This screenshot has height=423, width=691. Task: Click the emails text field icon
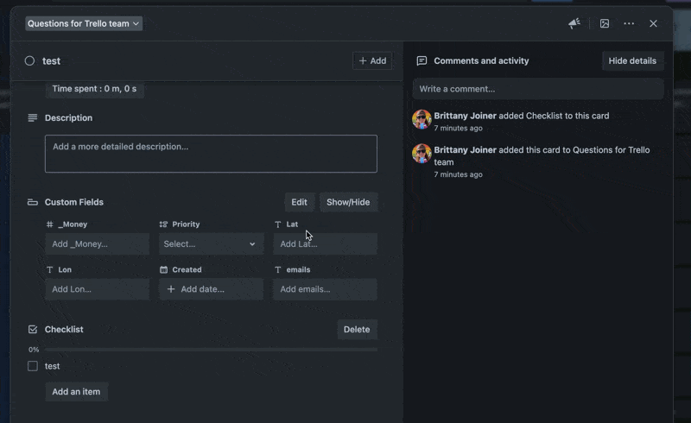277,269
